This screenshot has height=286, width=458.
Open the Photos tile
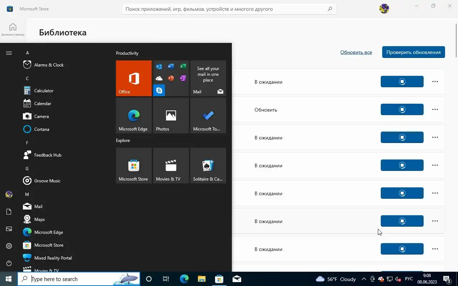point(171,115)
